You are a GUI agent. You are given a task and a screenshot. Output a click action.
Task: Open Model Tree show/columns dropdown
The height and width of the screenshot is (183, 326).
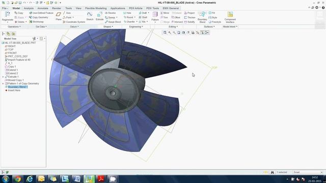coord(42,39)
